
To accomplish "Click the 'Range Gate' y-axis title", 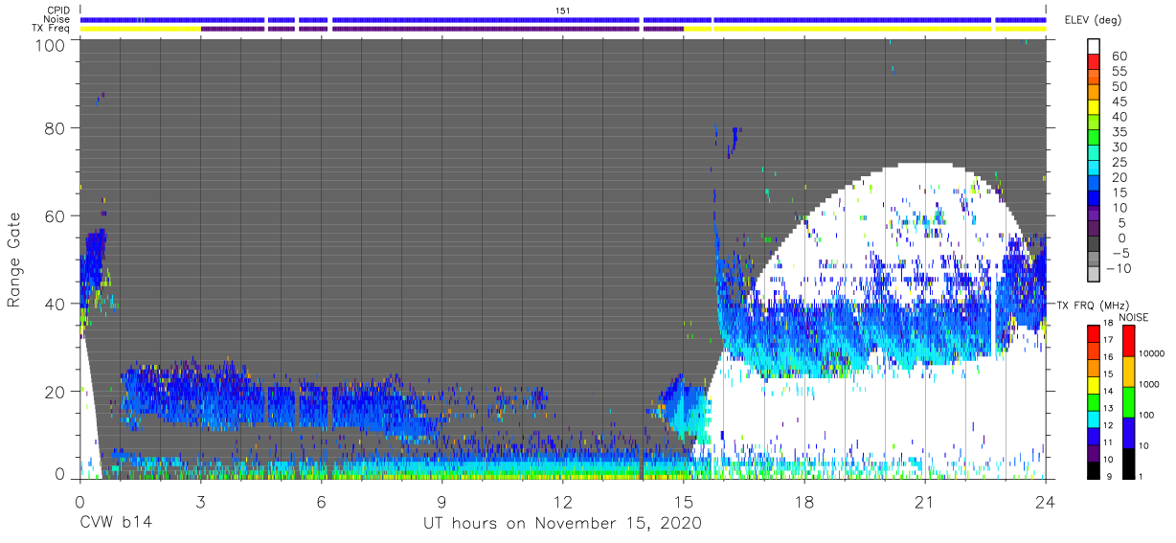I will coord(14,260).
